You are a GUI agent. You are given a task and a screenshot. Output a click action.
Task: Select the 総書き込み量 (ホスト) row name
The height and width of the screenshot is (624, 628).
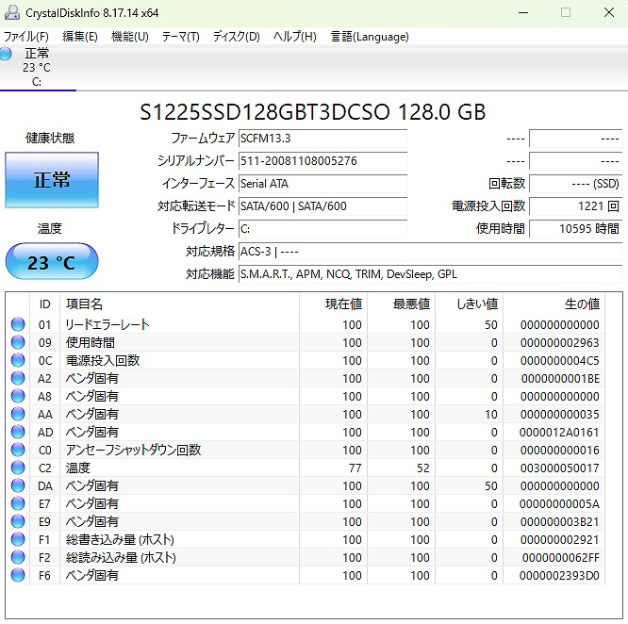pos(120,539)
